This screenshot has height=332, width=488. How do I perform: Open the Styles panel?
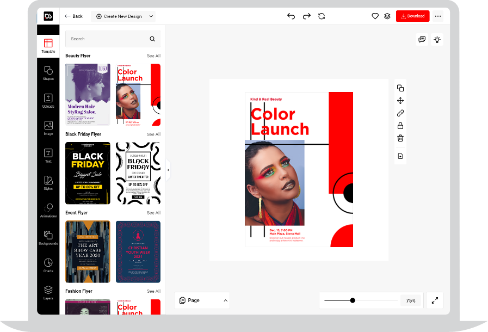[x=48, y=183]
